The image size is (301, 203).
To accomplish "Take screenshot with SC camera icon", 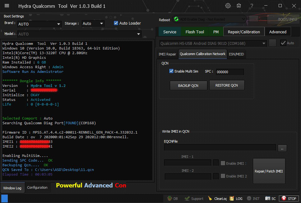I will point(271,199).
